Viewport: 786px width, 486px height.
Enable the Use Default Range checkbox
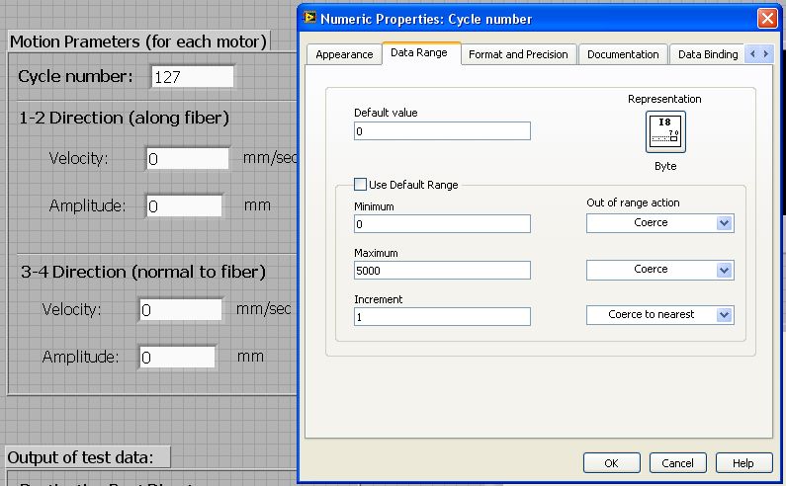(x=361, y=185)
